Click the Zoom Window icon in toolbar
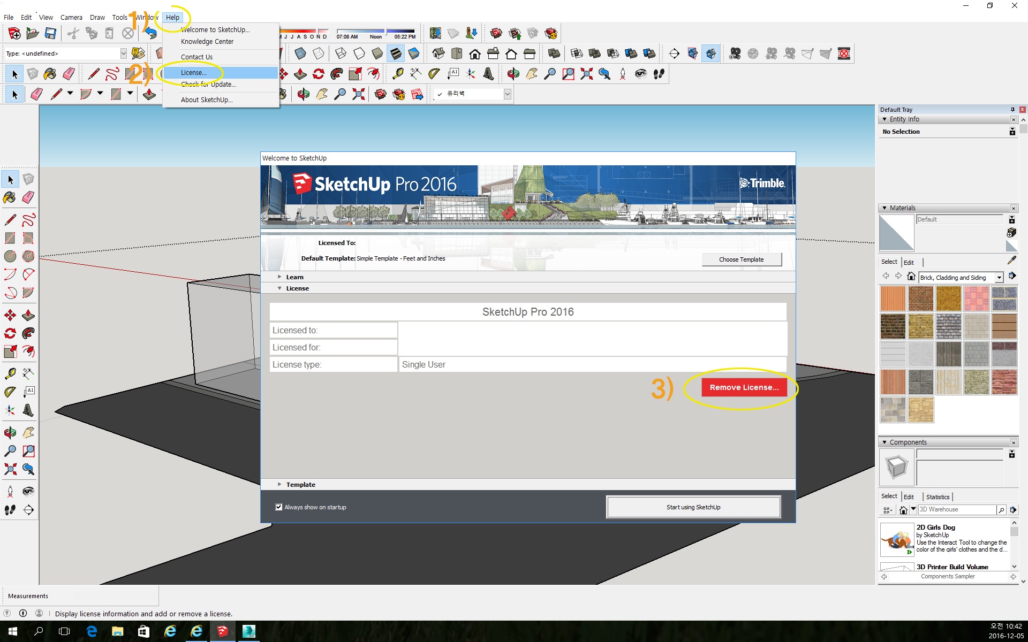 point(568,74)
